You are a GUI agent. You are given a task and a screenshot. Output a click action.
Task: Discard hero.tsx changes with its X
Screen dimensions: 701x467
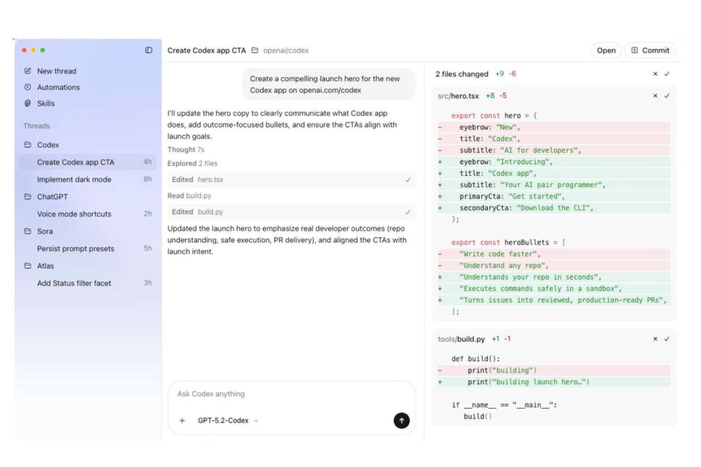655,96
